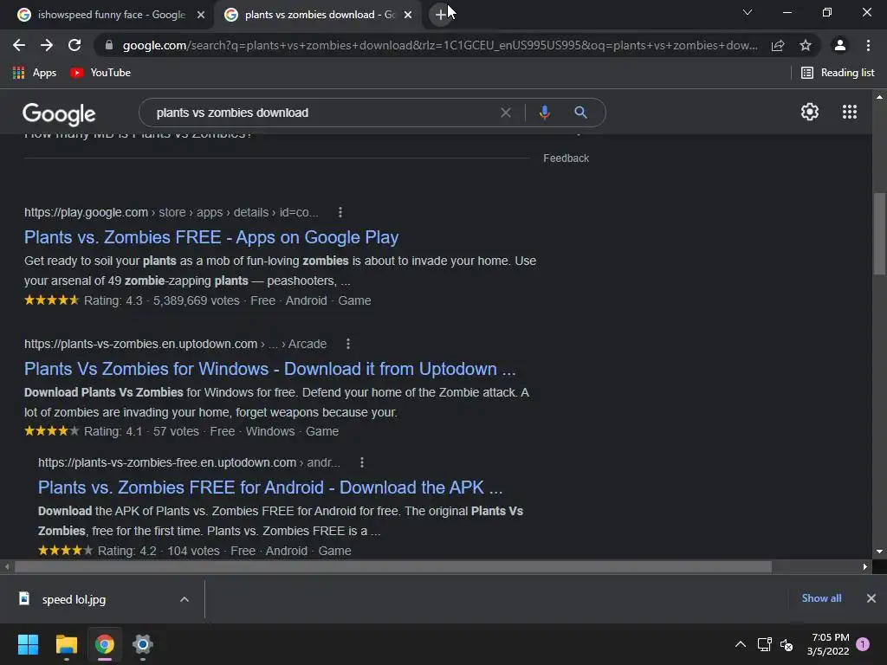Share this page using the share icon

778,45
